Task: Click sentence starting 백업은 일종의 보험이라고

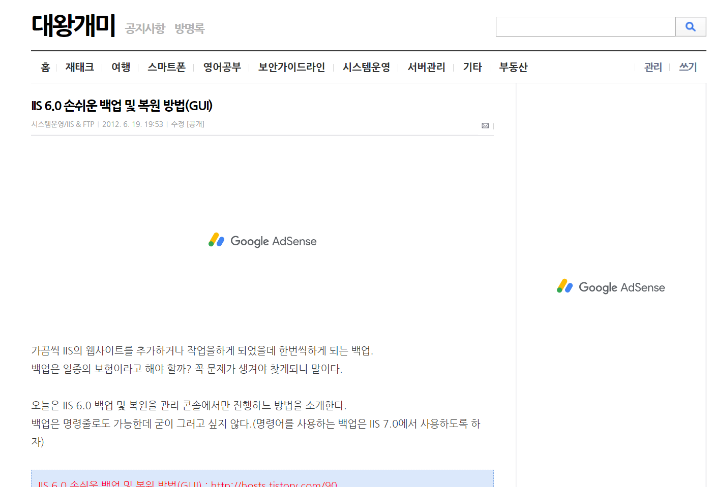Action: [187, 369]
